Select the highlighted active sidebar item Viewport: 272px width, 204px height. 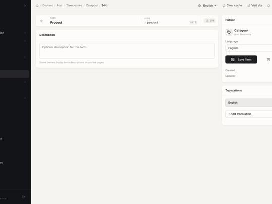[15, 74]
